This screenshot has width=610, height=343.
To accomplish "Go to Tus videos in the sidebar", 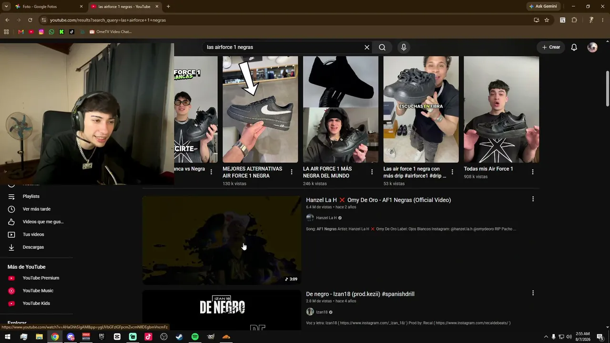I will click(33, 234).
